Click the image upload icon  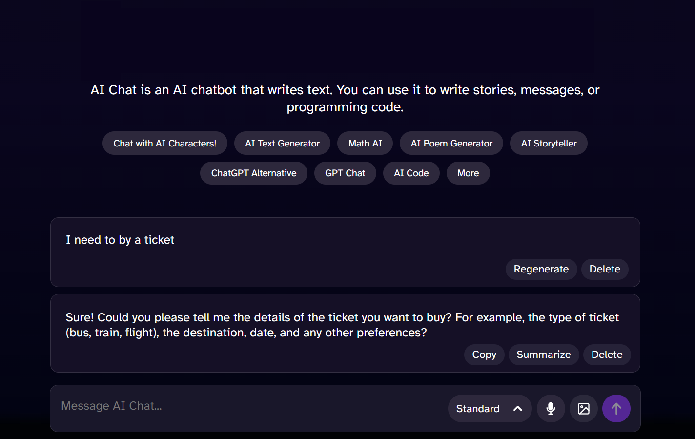tap(584, 409)
